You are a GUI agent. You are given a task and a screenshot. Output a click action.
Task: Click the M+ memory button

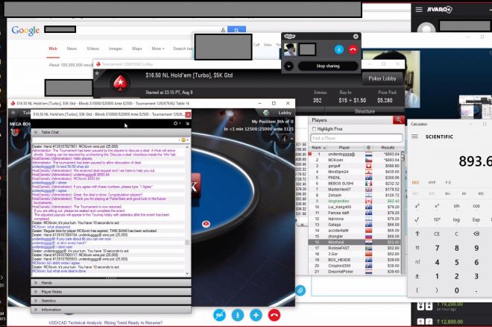[x=448, y=193]
